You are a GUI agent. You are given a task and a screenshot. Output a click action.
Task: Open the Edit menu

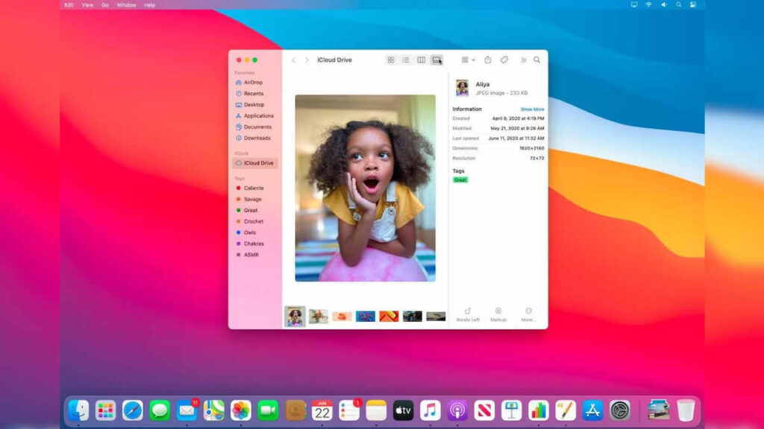pos(69,5)
